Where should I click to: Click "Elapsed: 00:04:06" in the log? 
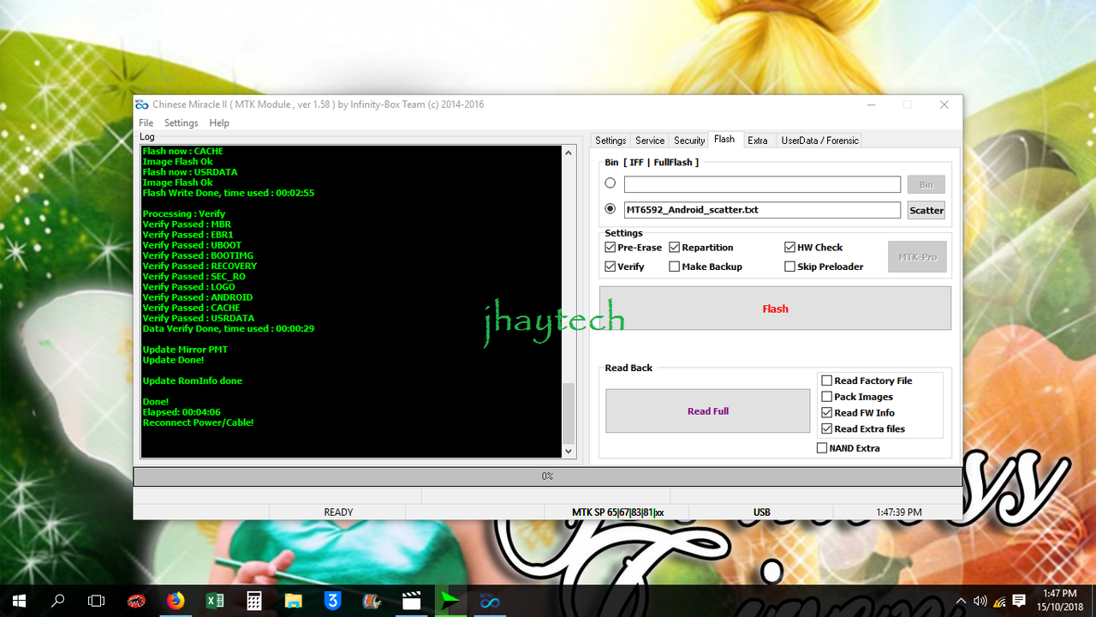pyautogui.click(x=182, y=412)
